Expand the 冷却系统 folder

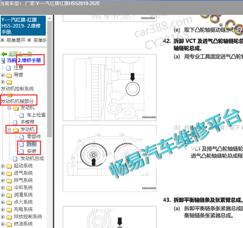[3, 188]
